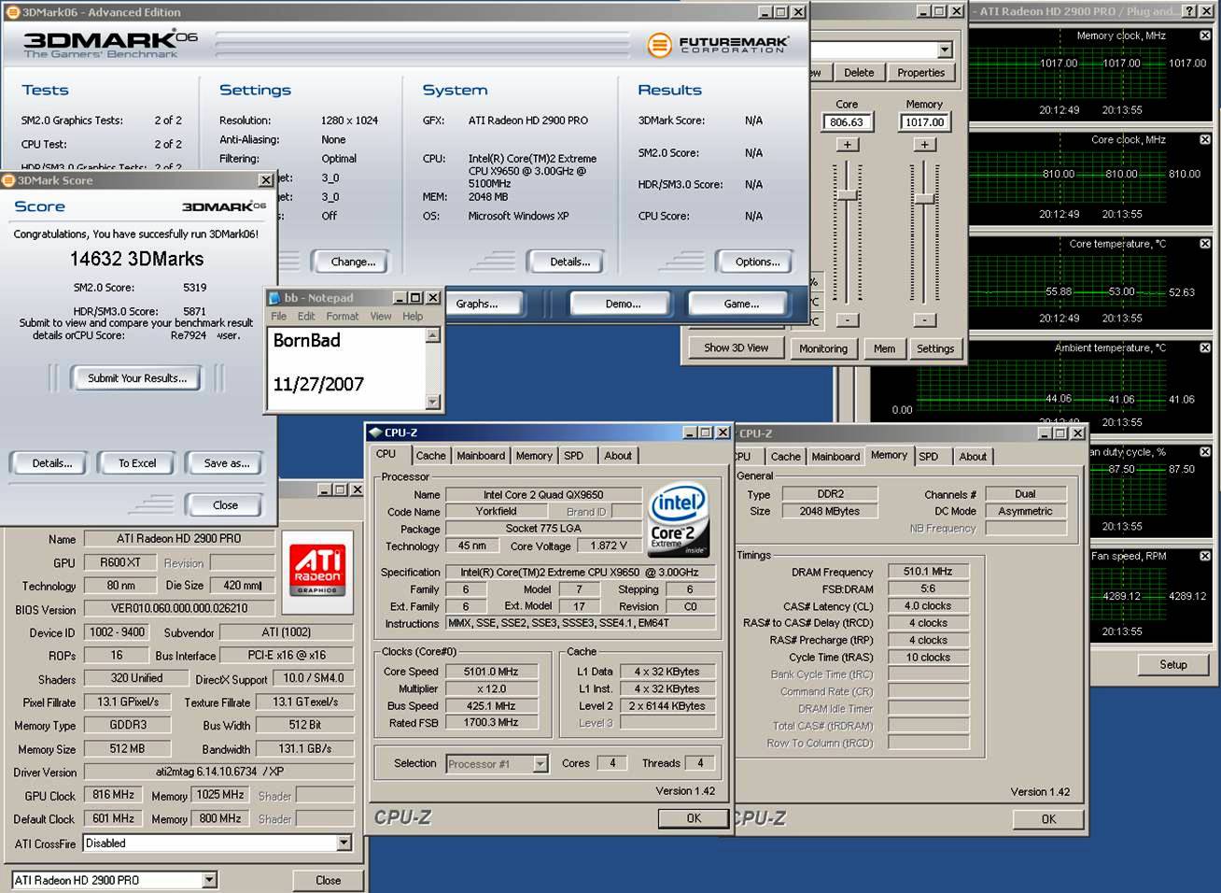Click Settings button in overclock tool
The height and width of the screenshot is (893, 1221).
(x=935, y=348)
